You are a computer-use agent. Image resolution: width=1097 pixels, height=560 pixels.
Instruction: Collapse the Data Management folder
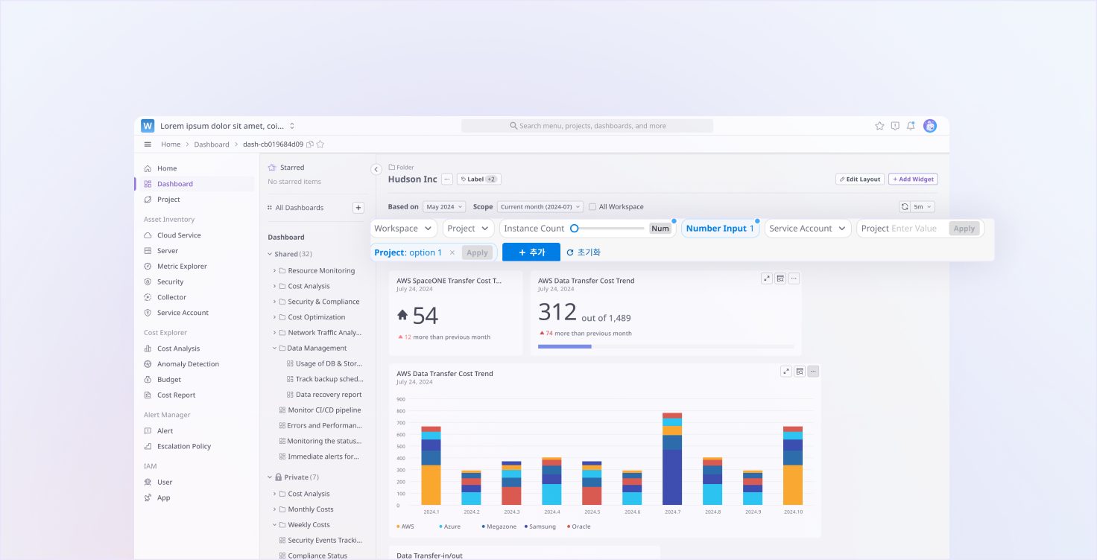(274, 349)
